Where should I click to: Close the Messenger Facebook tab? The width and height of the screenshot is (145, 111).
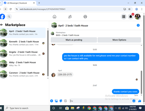(x=34, y=3)
